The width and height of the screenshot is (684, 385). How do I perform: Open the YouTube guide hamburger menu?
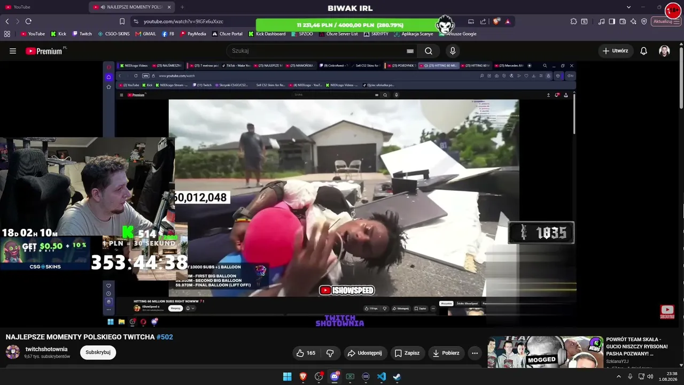[13, 51]
